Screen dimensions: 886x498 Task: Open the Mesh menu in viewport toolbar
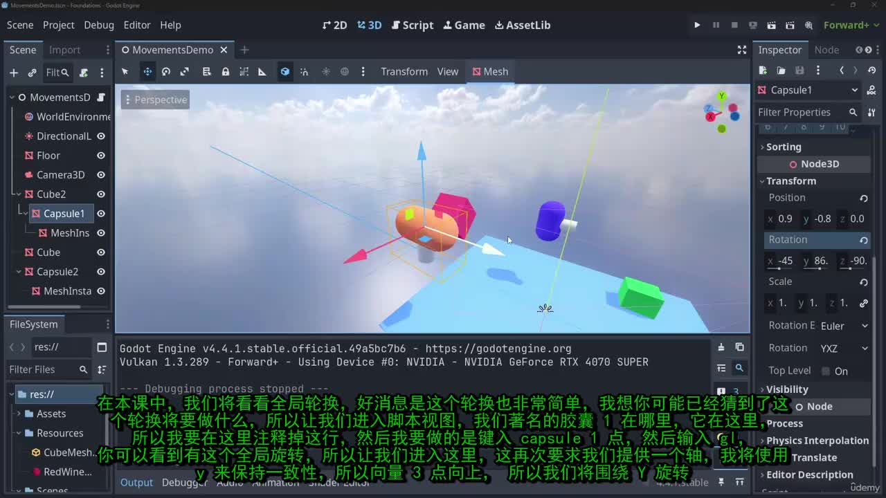click(490, 71)
